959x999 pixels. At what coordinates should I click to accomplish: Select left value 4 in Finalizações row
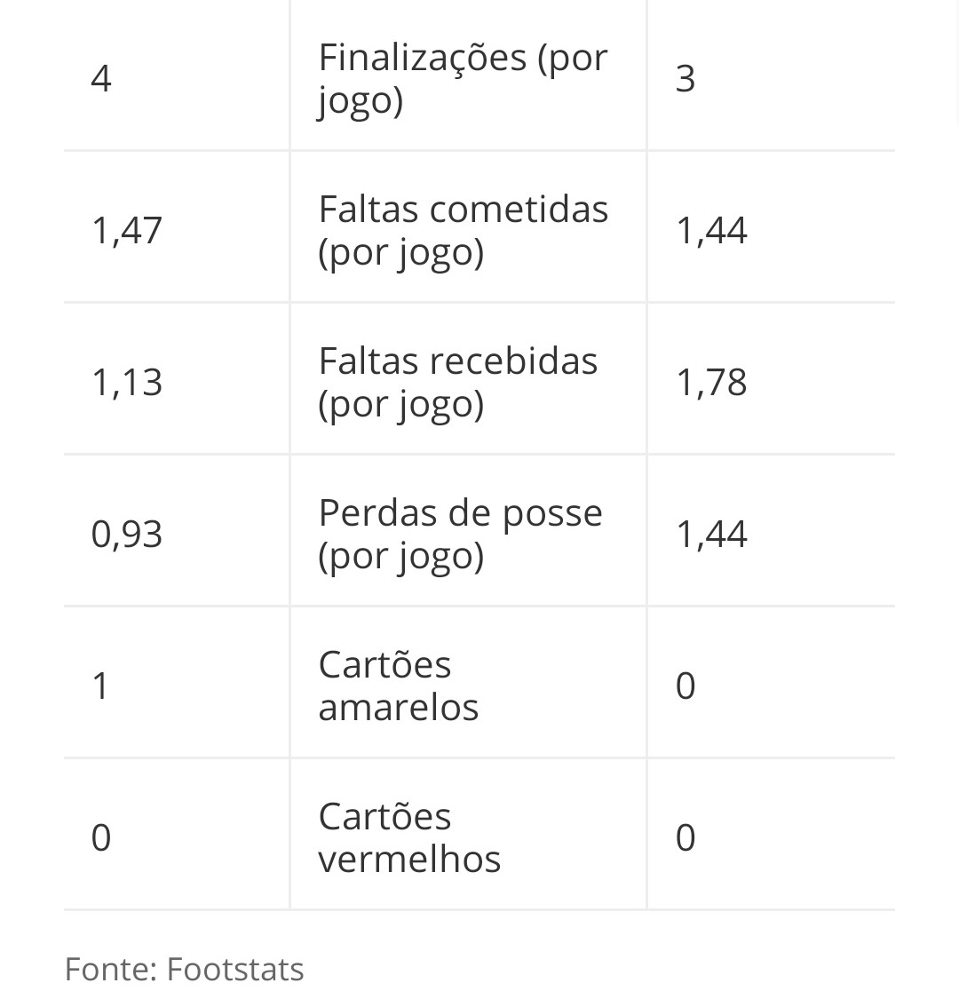(101, 80)
